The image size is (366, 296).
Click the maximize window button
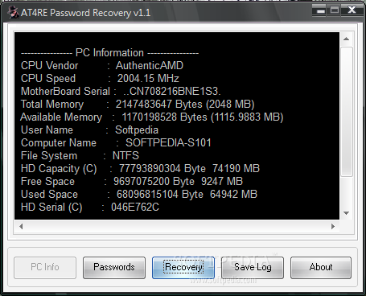[335, 11]
